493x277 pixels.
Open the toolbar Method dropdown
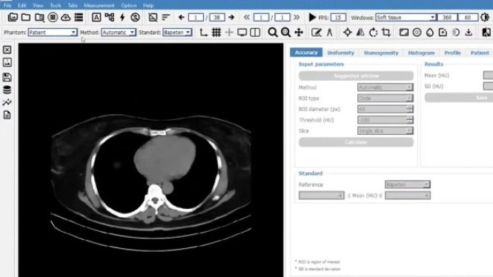[119, 33]
